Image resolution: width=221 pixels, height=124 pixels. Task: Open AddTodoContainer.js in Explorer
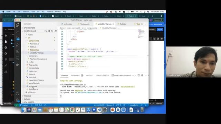(x=38, y=59)
